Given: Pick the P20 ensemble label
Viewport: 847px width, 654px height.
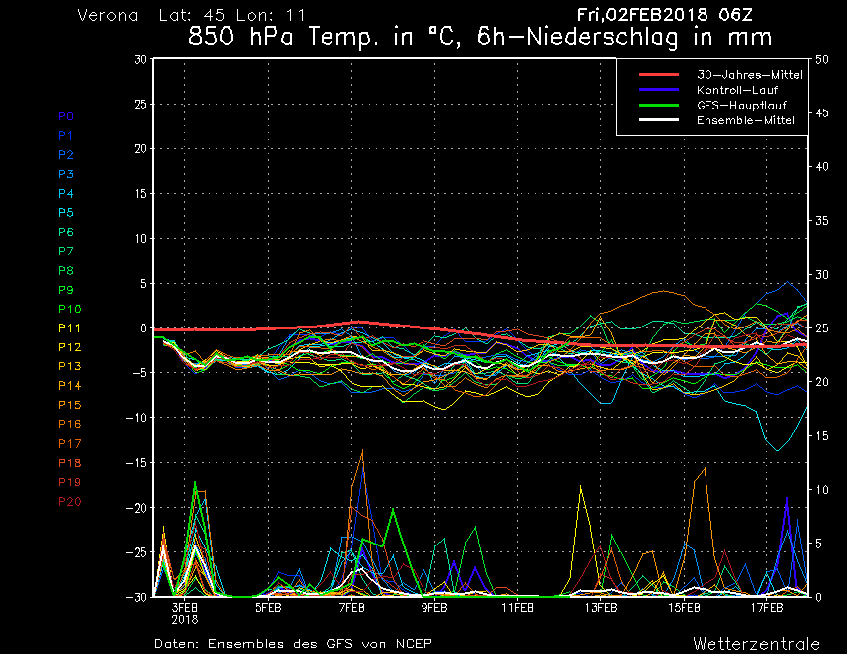Looking at the screenshot, I should [69, 502].
